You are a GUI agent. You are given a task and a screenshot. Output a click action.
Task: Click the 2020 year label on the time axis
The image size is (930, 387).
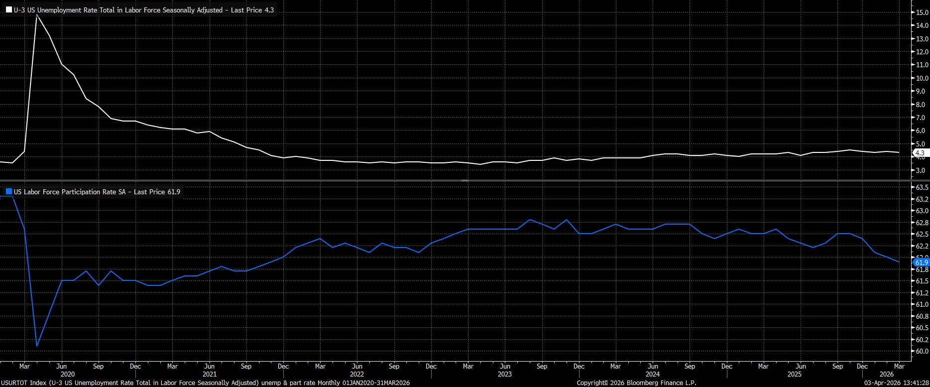tap(67, 374)
